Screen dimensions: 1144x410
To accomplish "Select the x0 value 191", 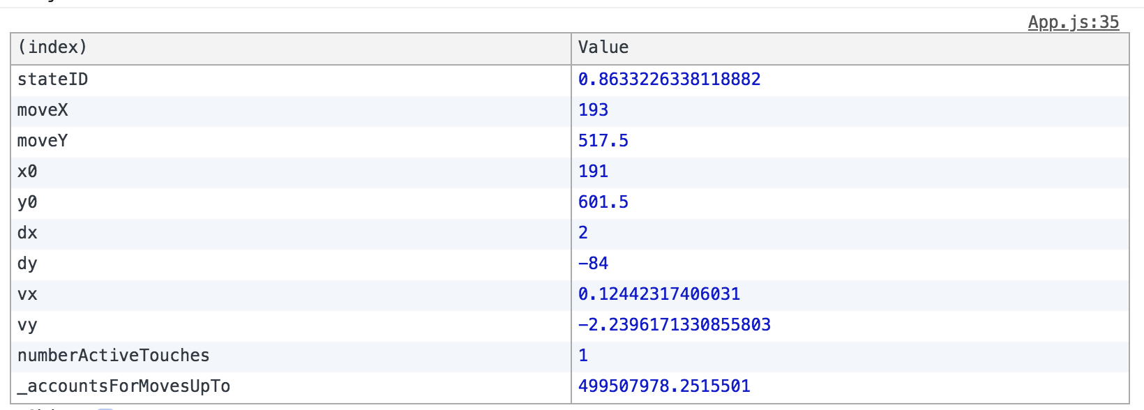I will click(x=593, y=172).
